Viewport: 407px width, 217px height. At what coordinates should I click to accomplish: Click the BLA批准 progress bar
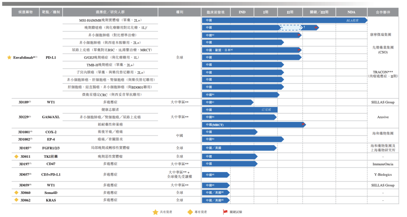click(x=285, y=20)
